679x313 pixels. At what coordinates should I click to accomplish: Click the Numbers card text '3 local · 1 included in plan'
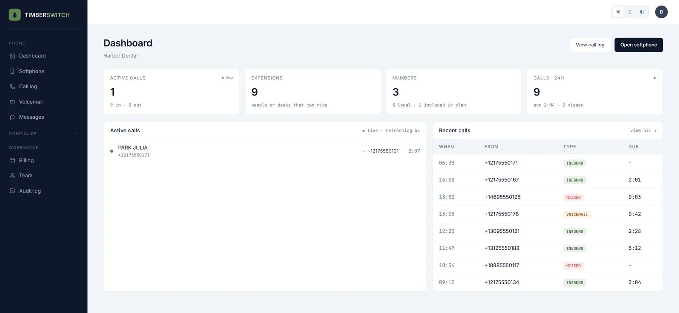tap(429, 105)
